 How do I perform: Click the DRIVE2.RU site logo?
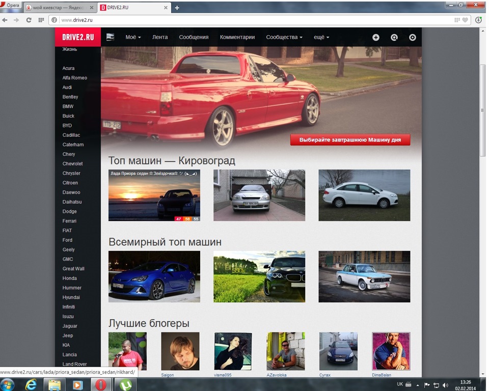[78, 37]
